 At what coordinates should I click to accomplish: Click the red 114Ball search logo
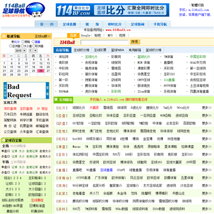point(67,42)
